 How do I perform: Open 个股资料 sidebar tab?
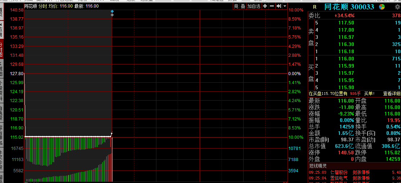(x=1, y=91)
